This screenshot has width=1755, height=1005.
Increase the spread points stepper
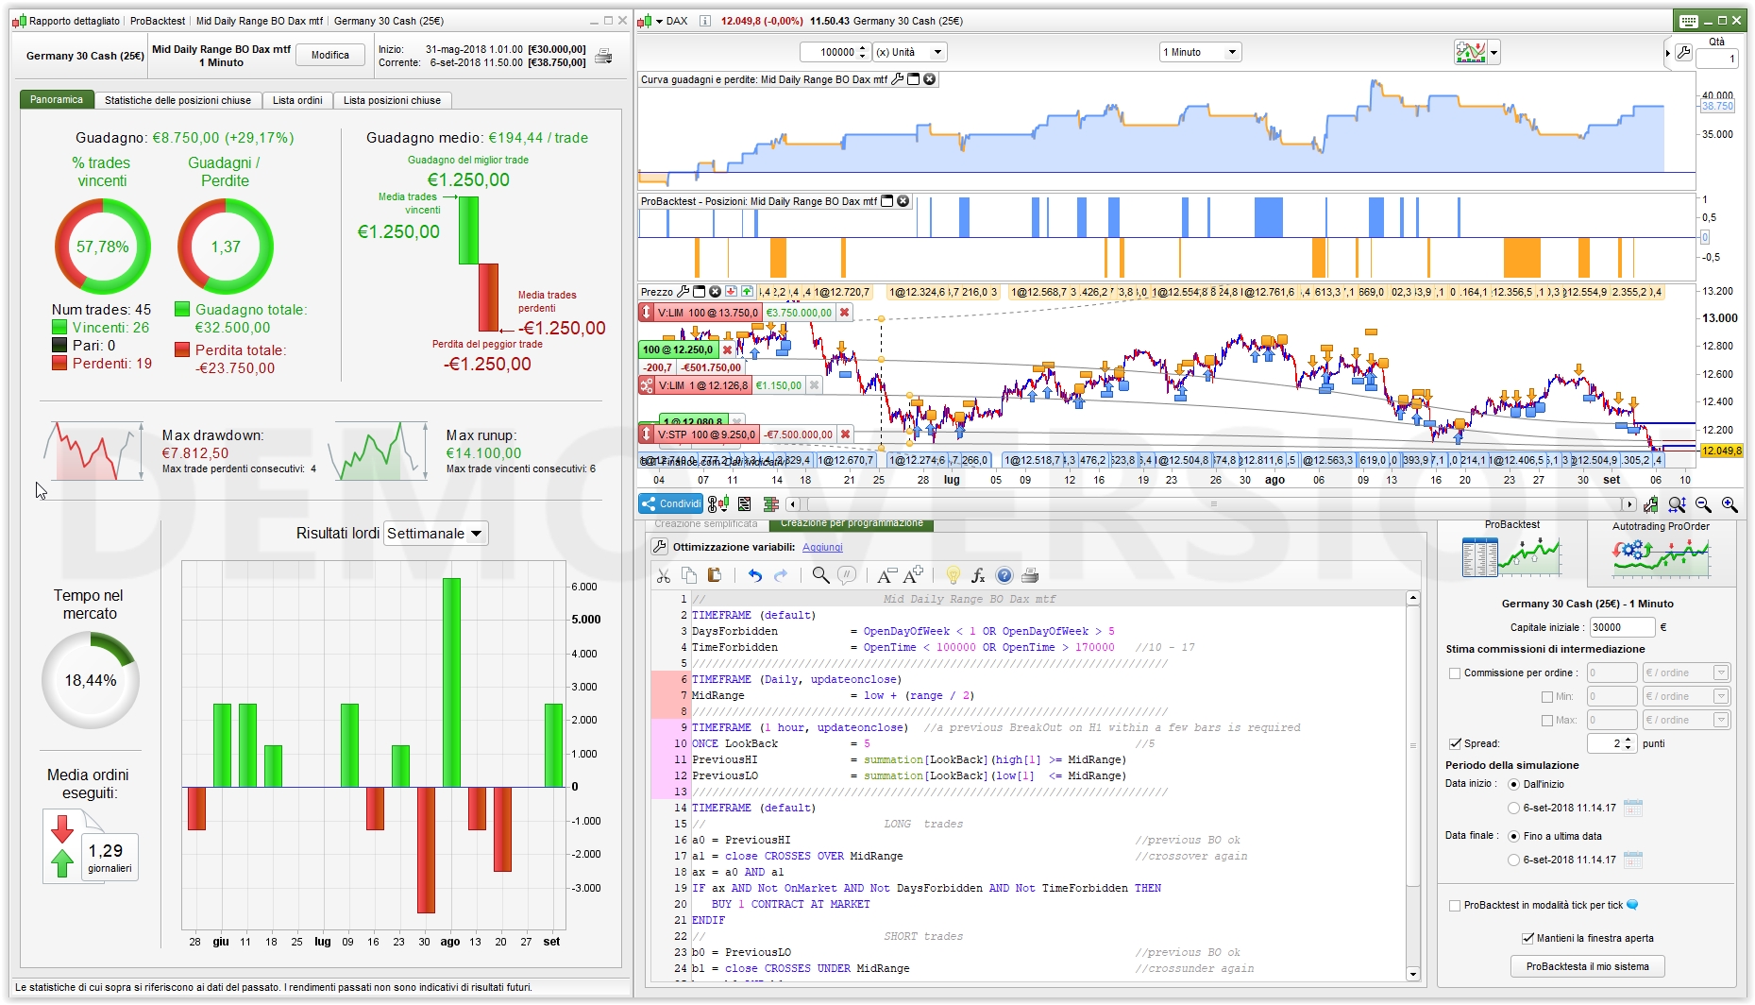coord(1630,740)
